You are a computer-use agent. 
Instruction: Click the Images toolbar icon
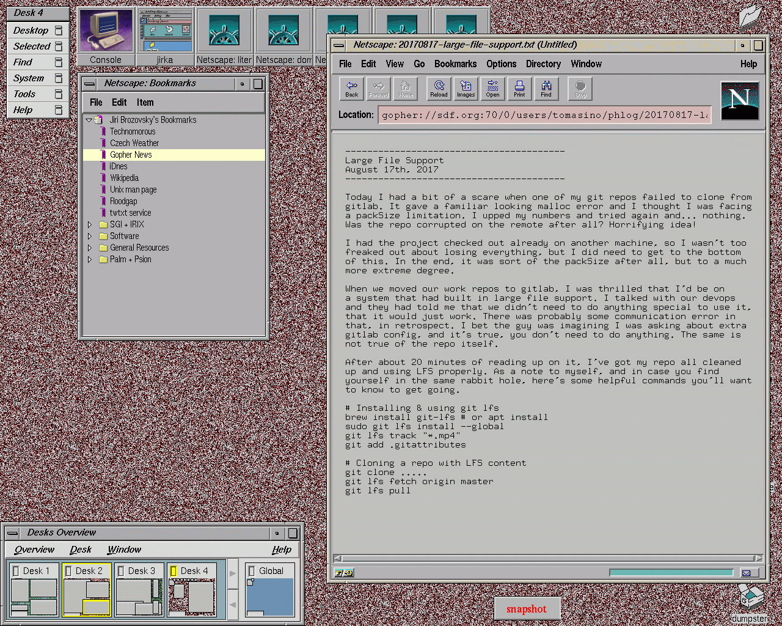(x=466, y=89)
